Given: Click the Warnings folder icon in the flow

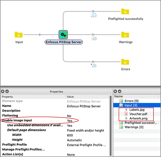Looking at the screenshot, I should tap(125, 35).
